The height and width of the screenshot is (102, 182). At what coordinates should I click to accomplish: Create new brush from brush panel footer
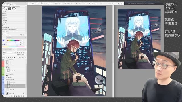[21, 35]
